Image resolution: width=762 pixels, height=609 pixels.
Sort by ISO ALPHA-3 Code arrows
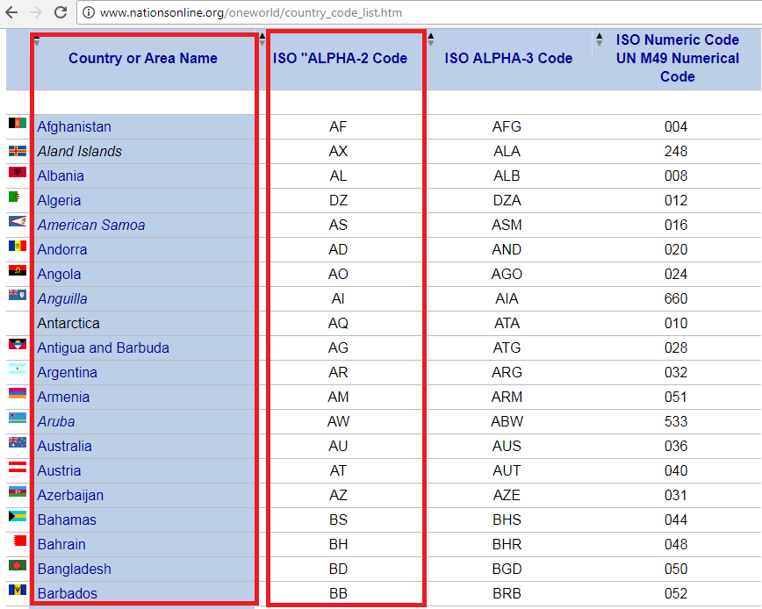click(430, 39)
